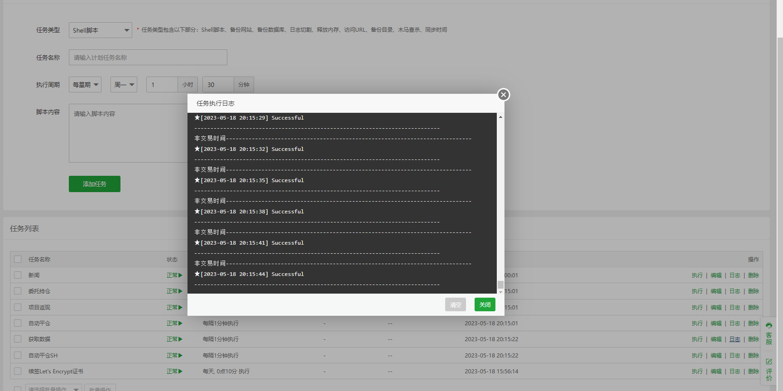
Task: Click 删除 for the 委托持仓 task
Action: pyautogui.click(x=754, y=291)
